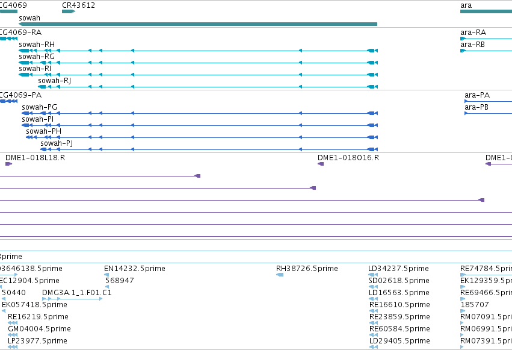Select the RE16610.5prime EST label
Screen dimensions: 512x350
click(399, 305)
